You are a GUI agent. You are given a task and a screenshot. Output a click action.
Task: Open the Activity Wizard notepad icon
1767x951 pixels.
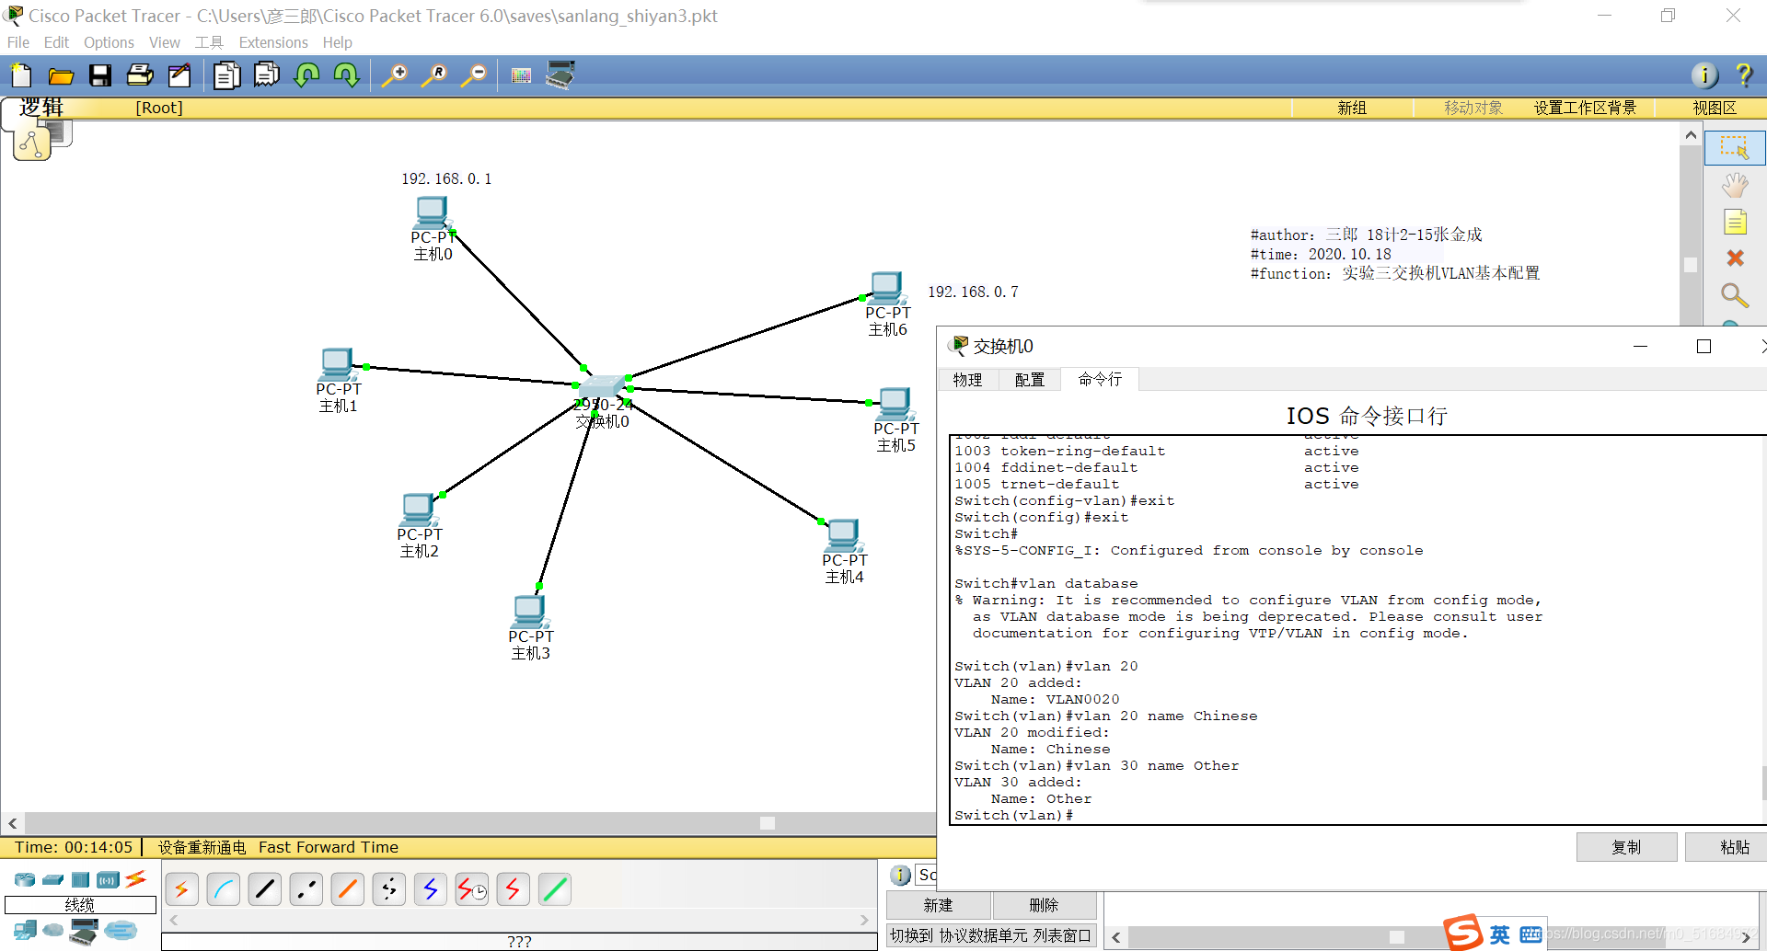179,75
